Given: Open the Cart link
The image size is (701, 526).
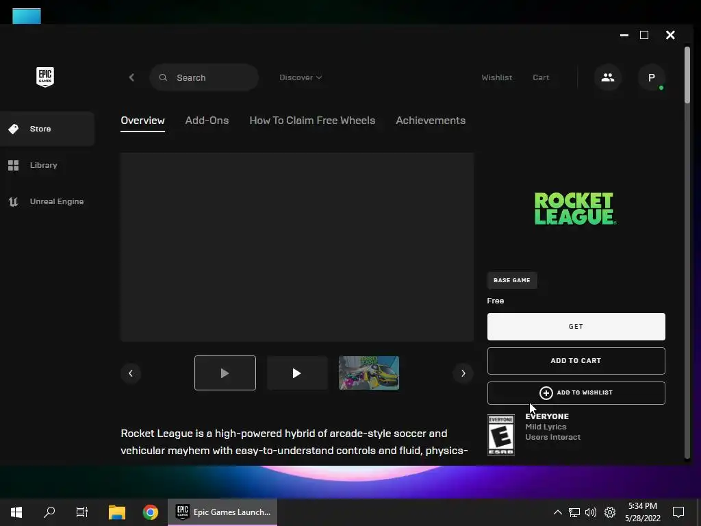Looking at the screenshot, I should click(541, 77).
